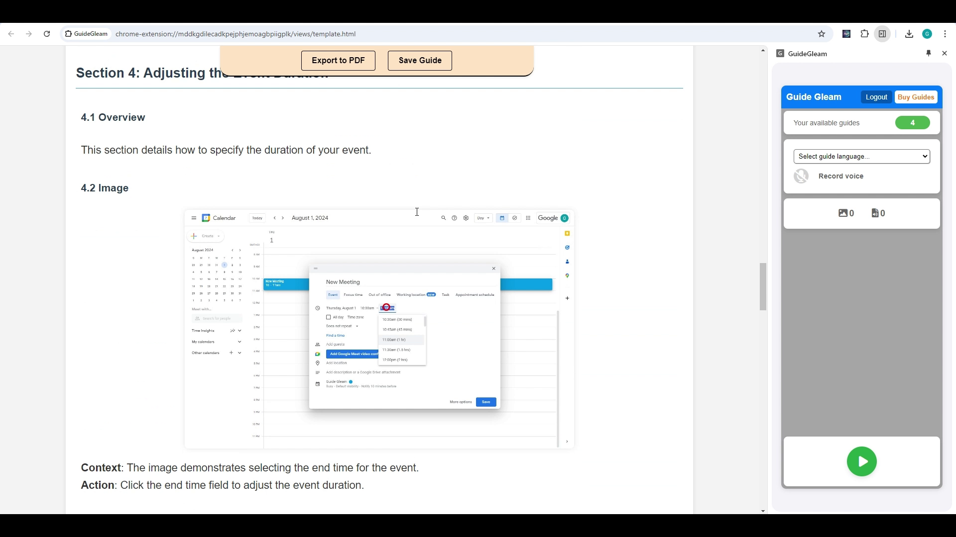Open the Select guide language dropdown
The width and height of the screenshot is (956, 537).
pyautogui.click(x=861, y=156)
